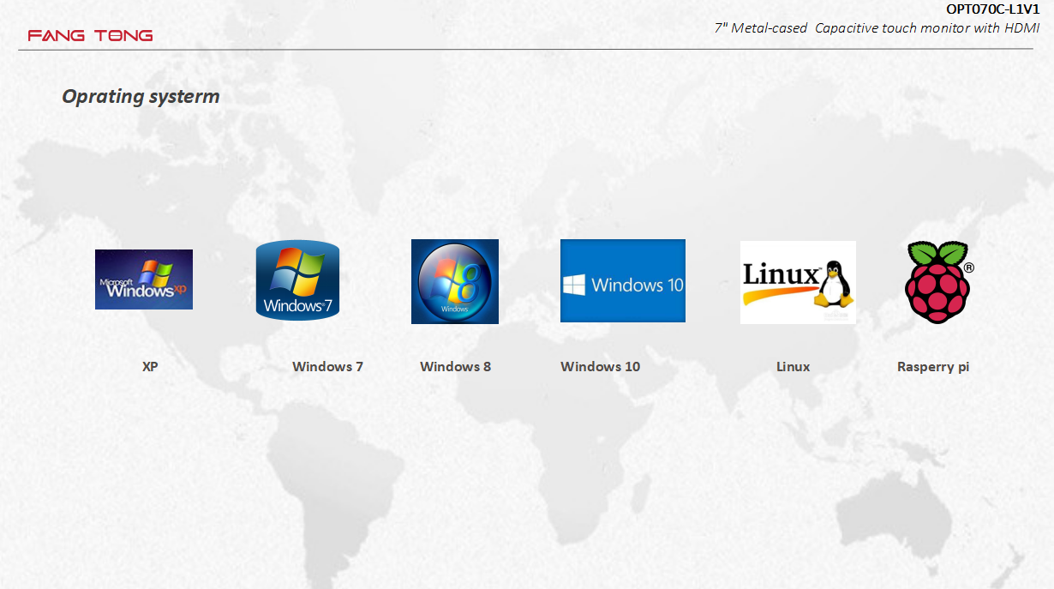The image size is (1054, 589).
Task: Select the 'OPT070C-L1V1' model number text
Action: pyautogui.click(x=992, y=9)
